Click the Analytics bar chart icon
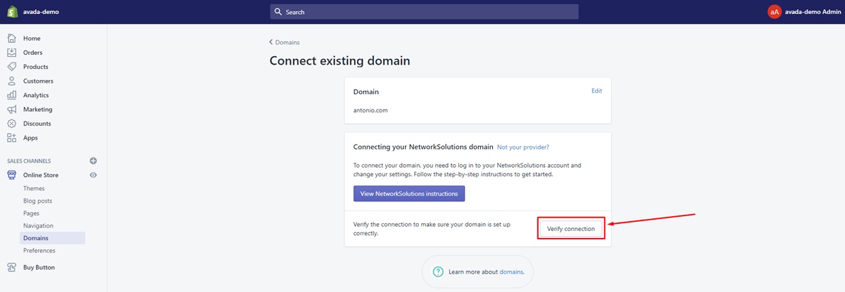Screen dimensions: 845x292 (x=11, y=95)
